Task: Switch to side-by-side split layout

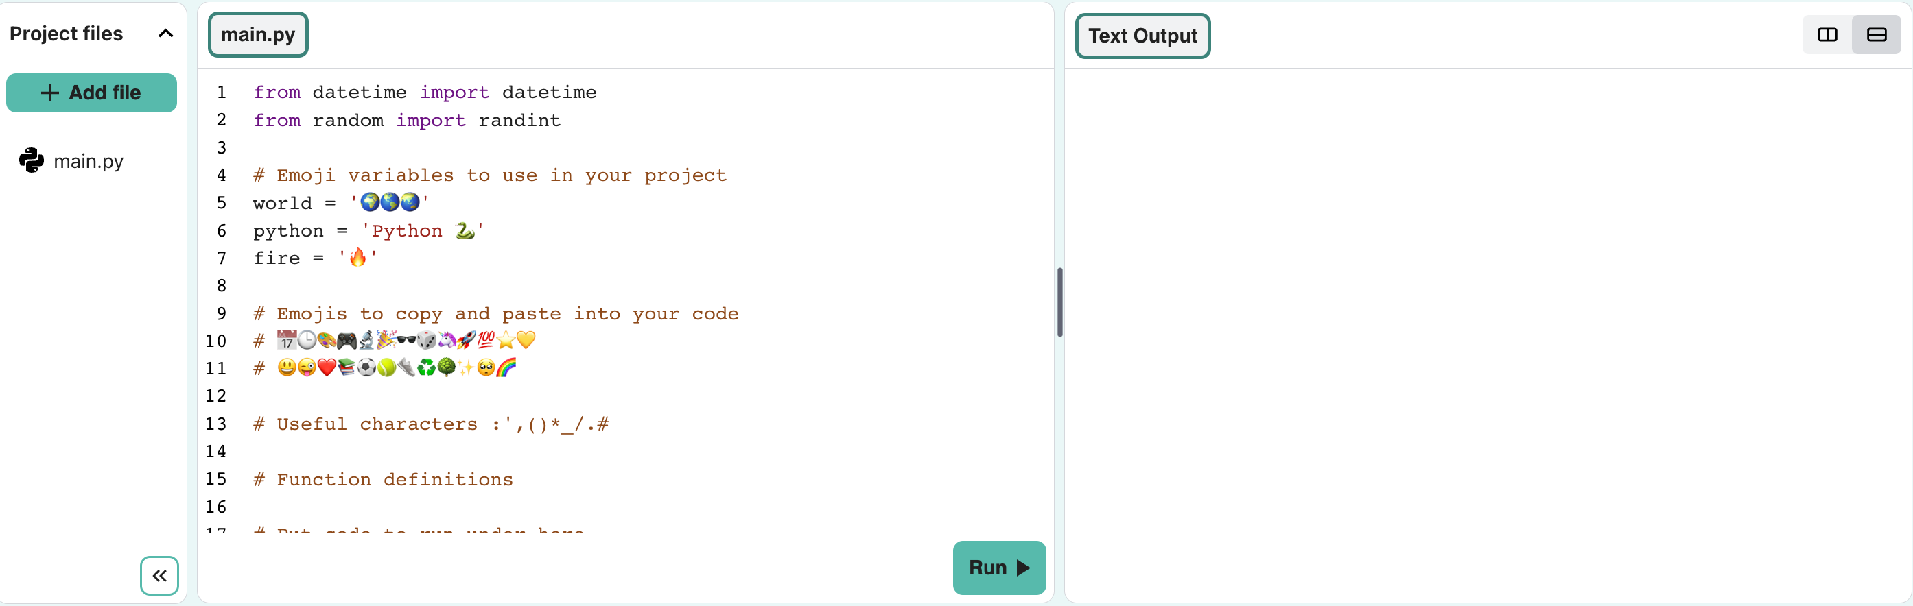Action: 1827,35
